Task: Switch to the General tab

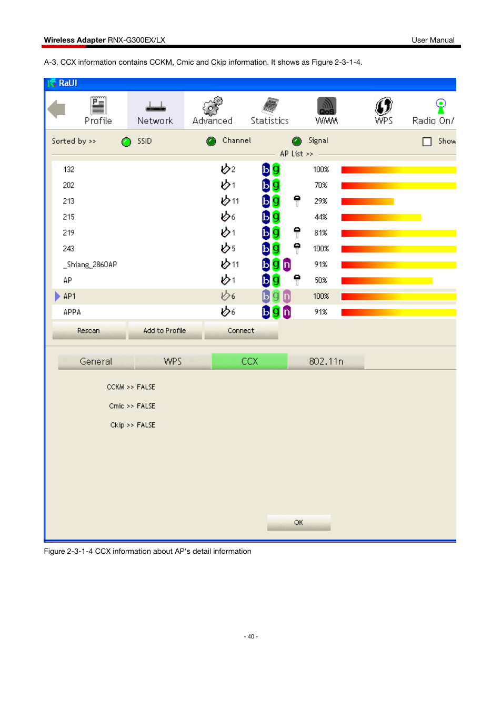Action: coord(96,361)
